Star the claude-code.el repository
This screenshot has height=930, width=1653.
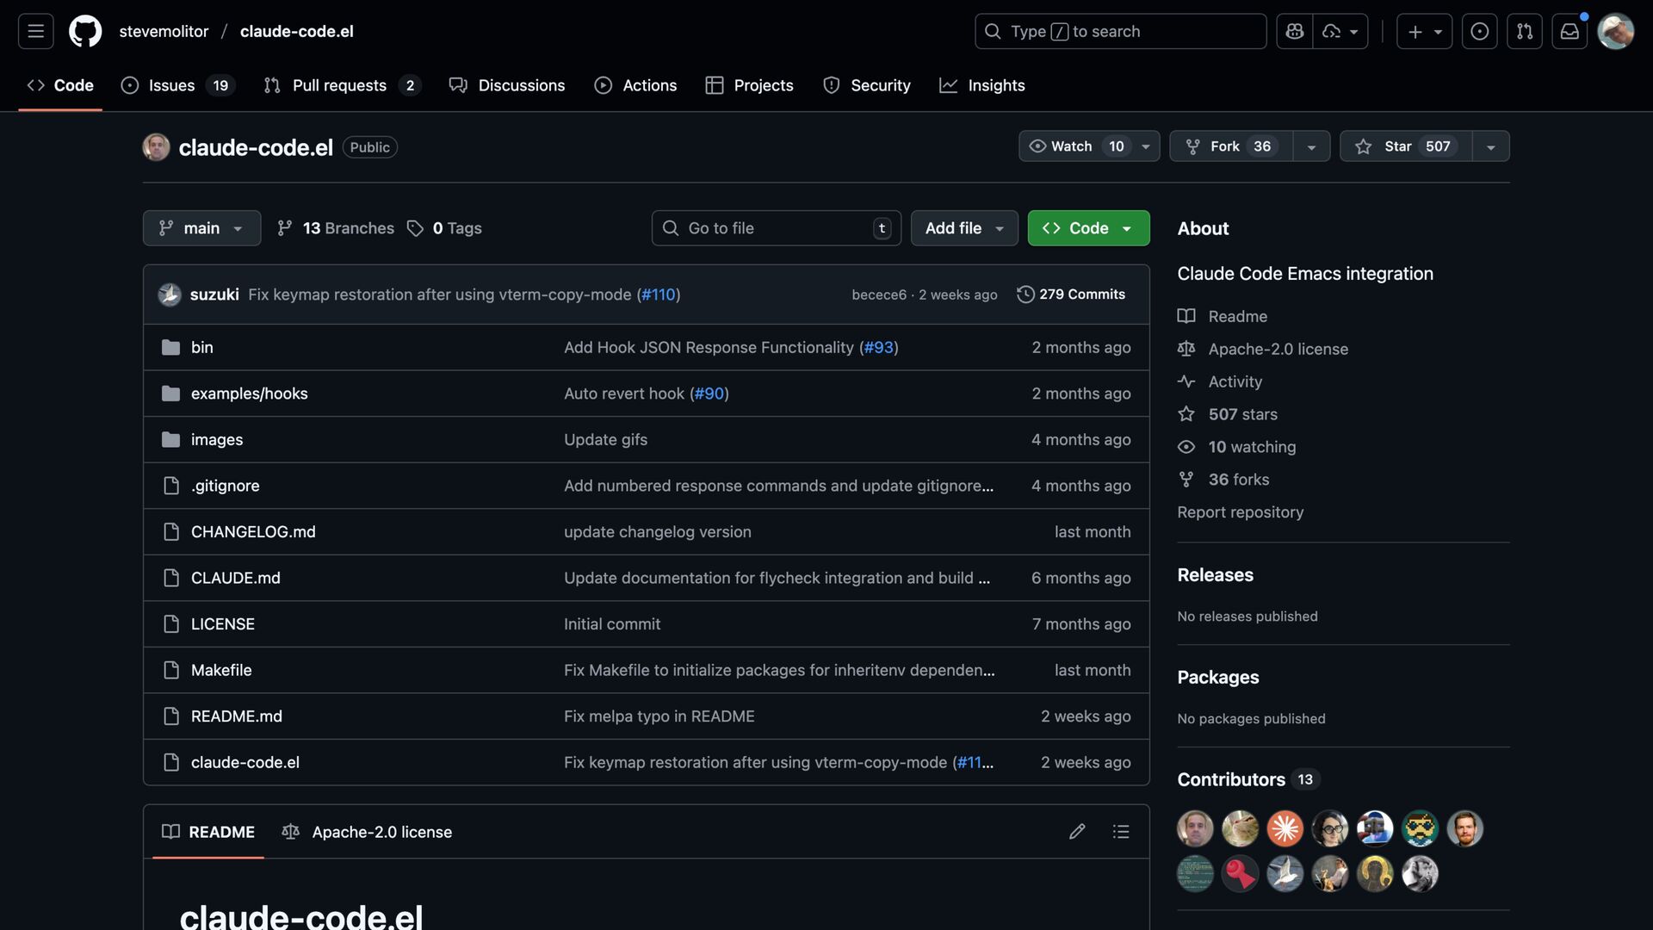point(1405,146)
